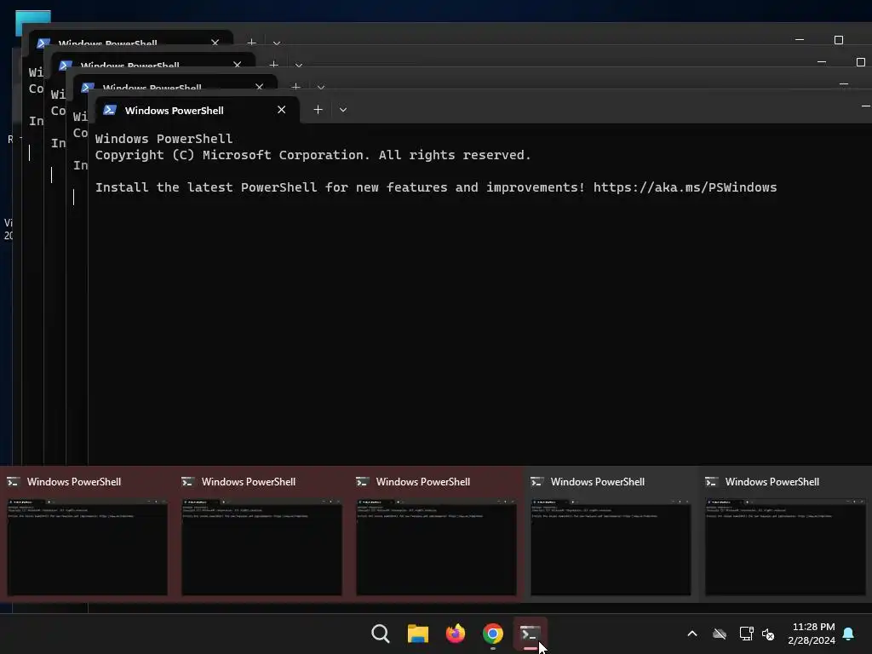Switch to fifth Windows PowerShell taskbar preview

(785, 535)
